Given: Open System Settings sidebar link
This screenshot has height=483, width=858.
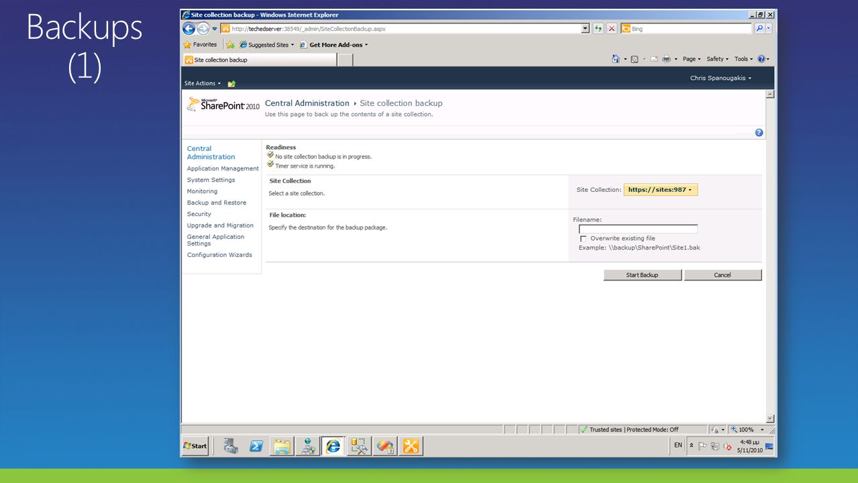Looking at the screenshot, I should coord(211,180).
